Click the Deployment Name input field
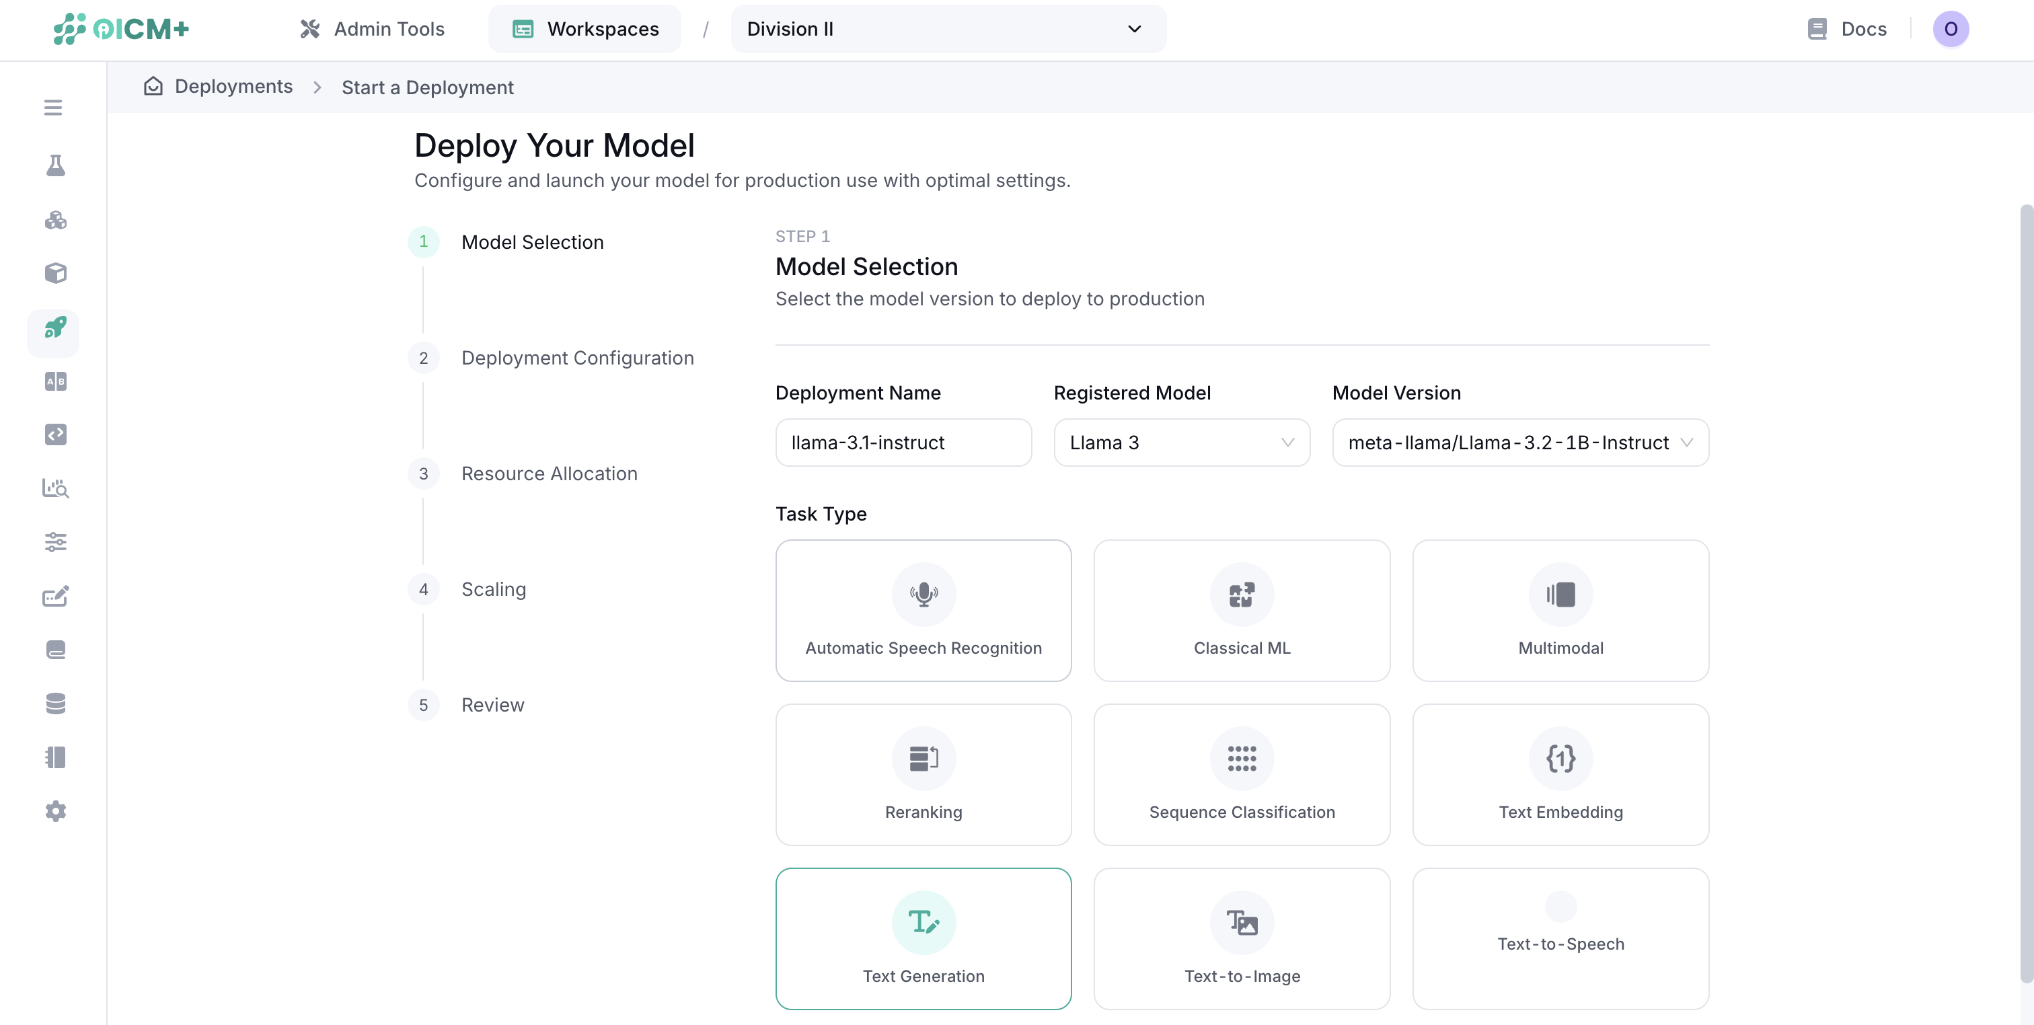This screenshot has width=2034, height=1025. click(903, 443)
